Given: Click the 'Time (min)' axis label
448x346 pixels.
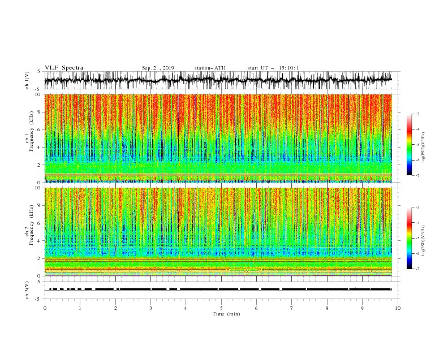Looking at the screenshot, I should (226, 314).
